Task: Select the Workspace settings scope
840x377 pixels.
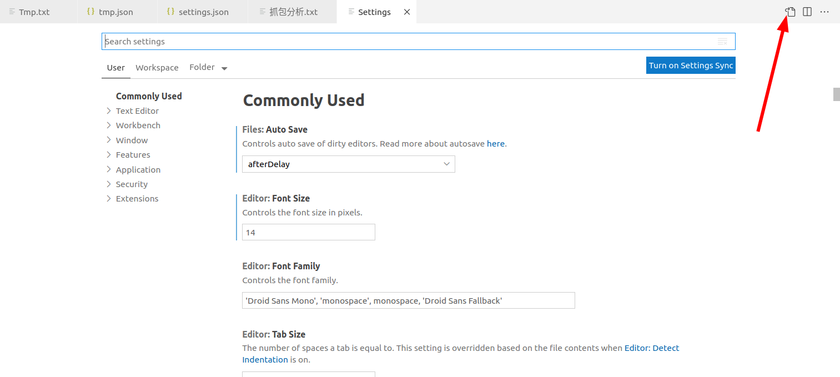Action: click(x=157, y=68)
